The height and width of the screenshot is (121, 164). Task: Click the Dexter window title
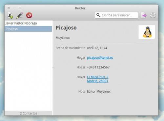[x=80, y=8]
